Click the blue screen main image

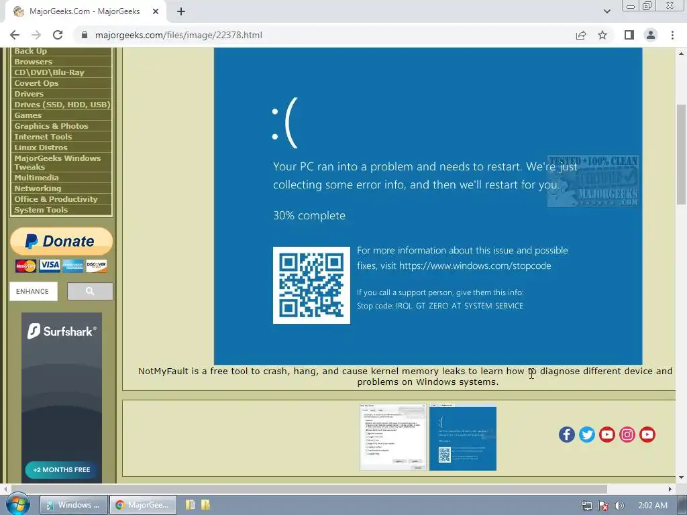pos(428,206)
